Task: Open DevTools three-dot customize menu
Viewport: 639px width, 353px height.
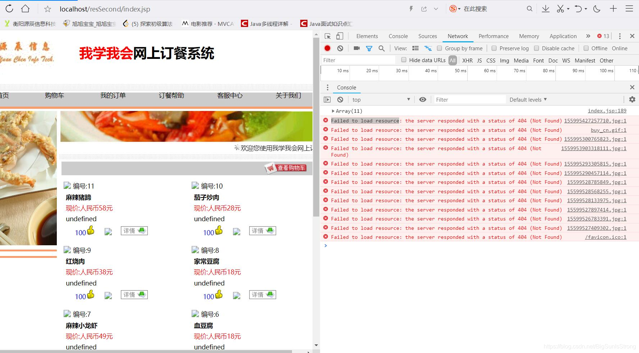Action: coord(620,36)
